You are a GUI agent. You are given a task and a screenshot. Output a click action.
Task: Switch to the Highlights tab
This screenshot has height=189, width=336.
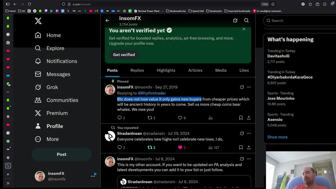tap(166, 70)
